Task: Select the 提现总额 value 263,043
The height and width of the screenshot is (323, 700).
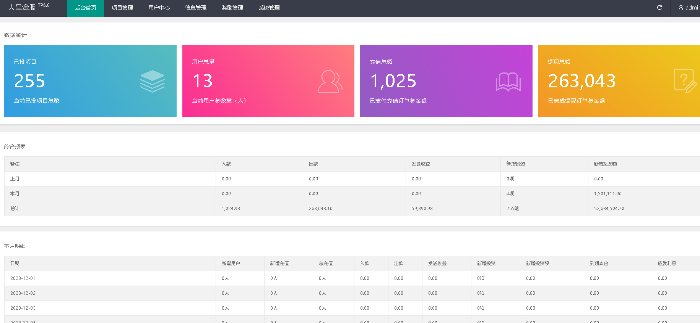Action: click(x=582, y=81)
